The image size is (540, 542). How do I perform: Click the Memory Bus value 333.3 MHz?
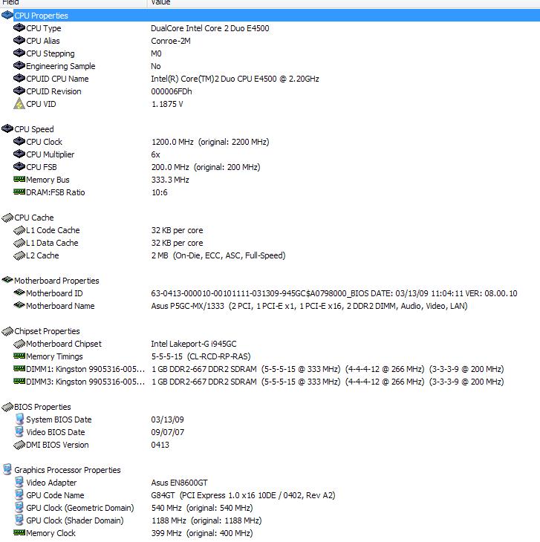(170, 180)
